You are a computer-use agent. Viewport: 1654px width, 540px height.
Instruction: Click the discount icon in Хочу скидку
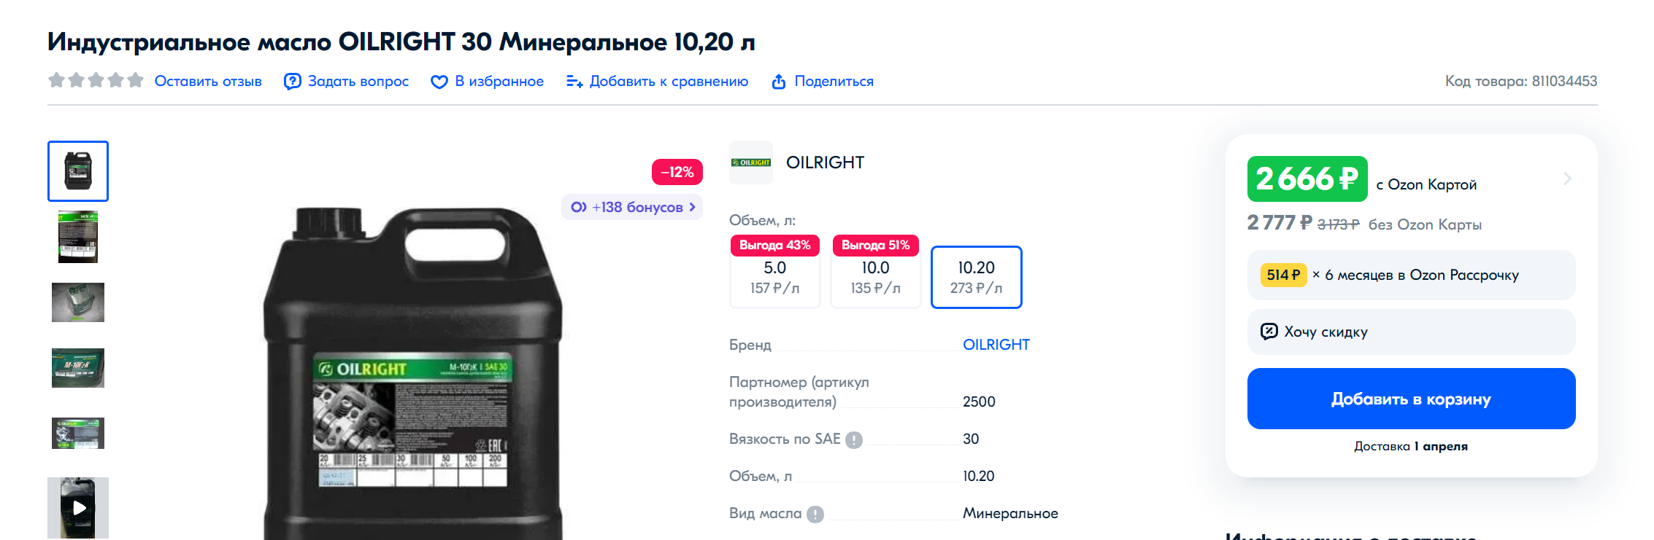point(1269,332)
